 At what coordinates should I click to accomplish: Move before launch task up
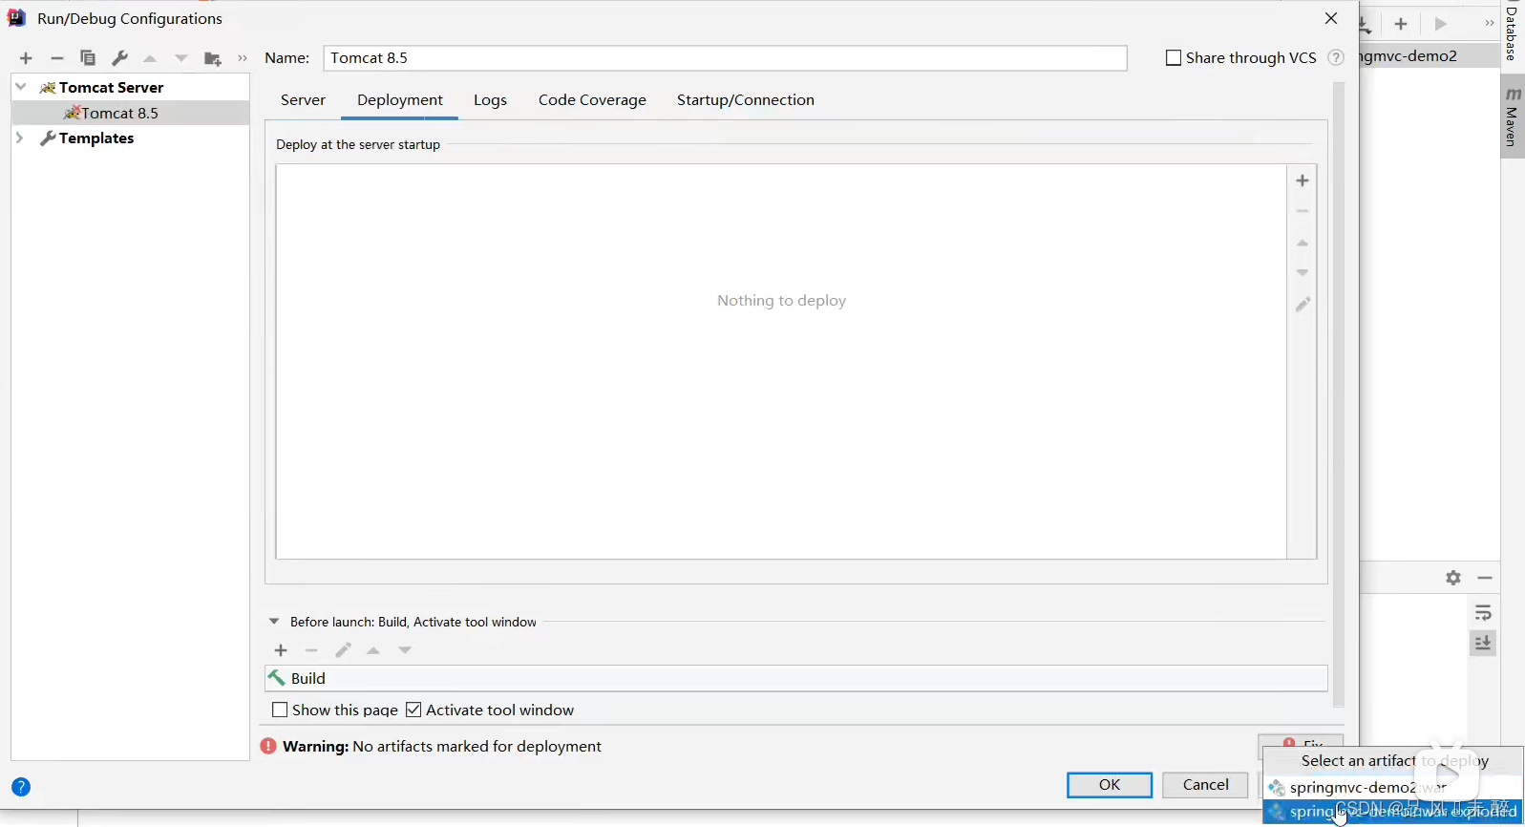373,650
